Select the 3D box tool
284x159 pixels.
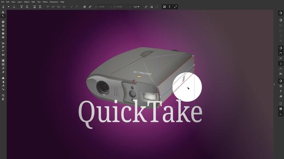click(3, 34)
